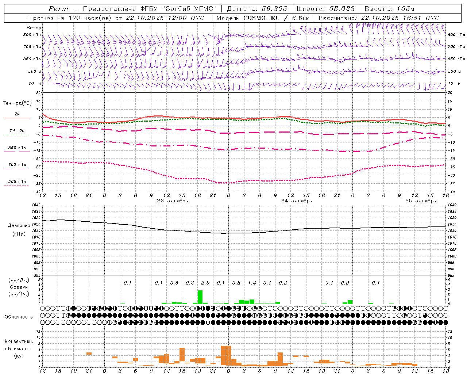Screen dimensions: 467x374
Task: Click the "(гПа)" pressure unit label
Action: [x=19, y=234]
